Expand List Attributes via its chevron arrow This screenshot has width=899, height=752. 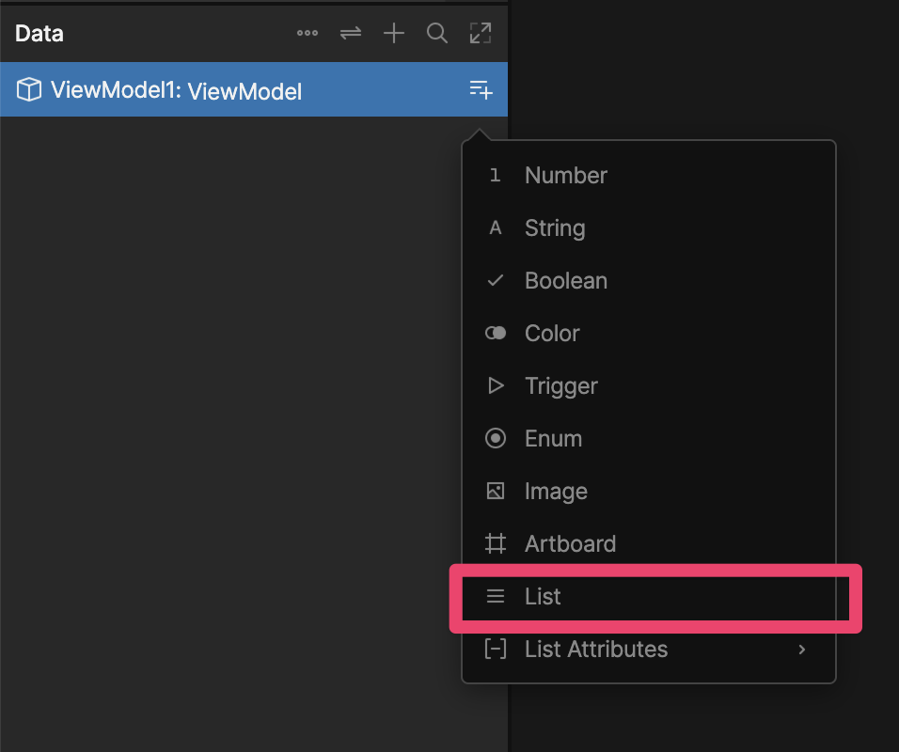(x=802, y=650)
